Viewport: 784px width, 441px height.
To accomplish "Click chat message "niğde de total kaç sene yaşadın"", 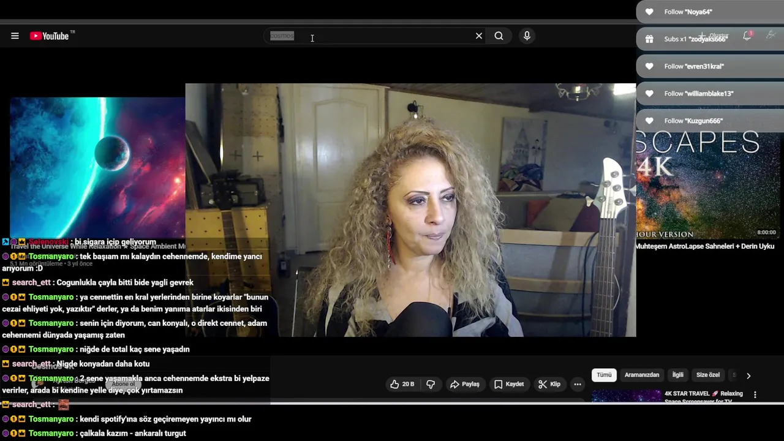I will (x=135, y=350).
